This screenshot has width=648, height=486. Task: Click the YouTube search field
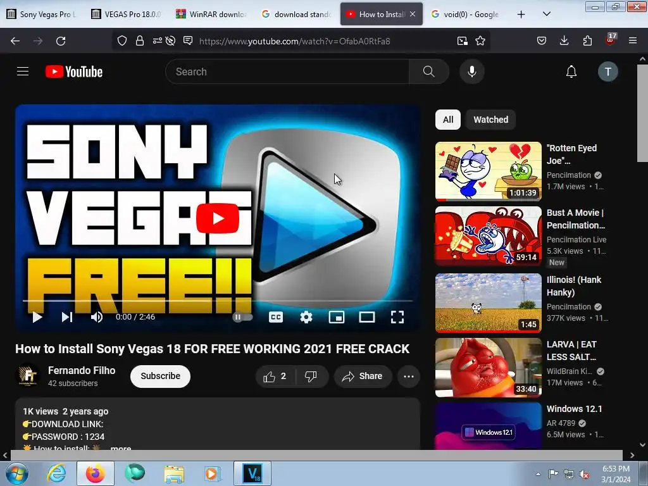pos(287,72)
